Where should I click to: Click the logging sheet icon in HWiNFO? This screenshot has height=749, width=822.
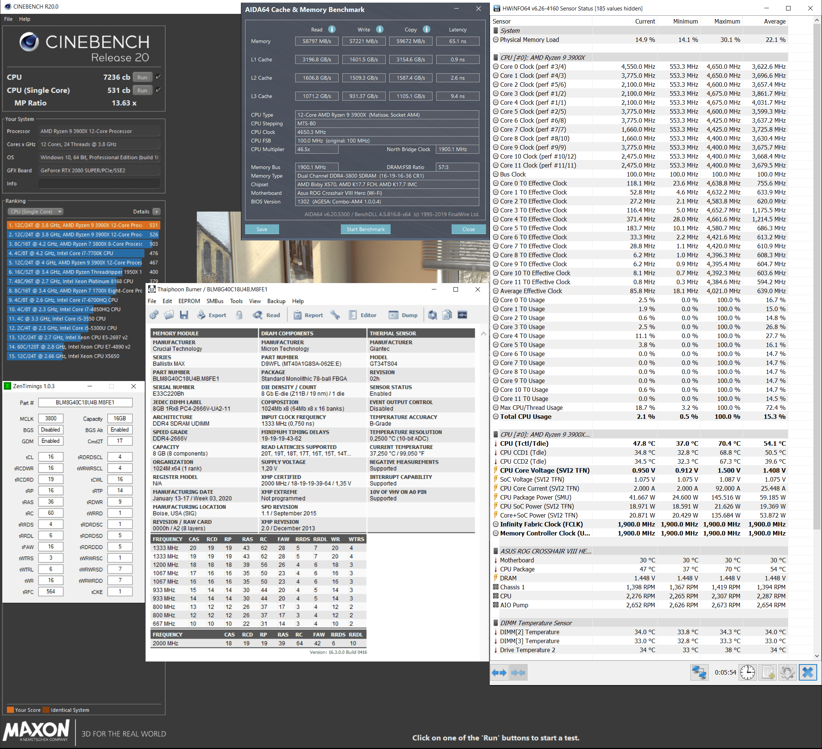pos(768,672)
